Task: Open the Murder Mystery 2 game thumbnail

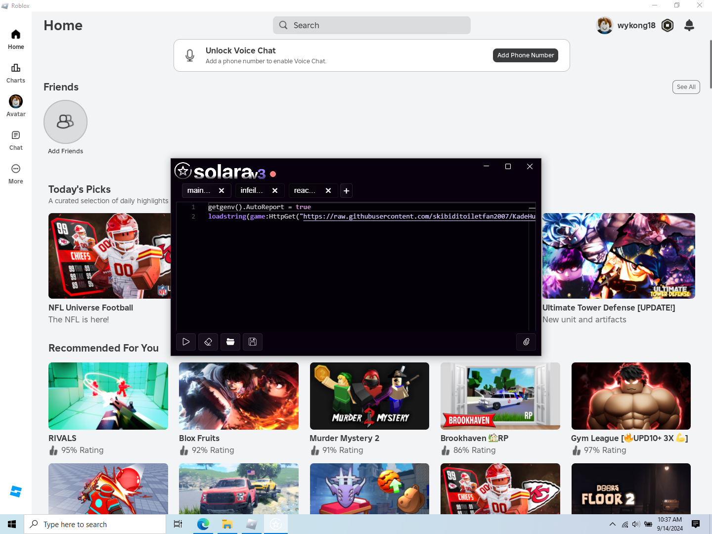Action: [369, 396]
